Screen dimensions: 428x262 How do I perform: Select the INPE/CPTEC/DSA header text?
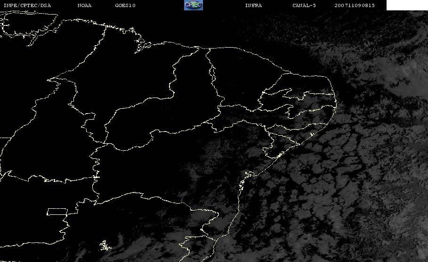point(27,5)
